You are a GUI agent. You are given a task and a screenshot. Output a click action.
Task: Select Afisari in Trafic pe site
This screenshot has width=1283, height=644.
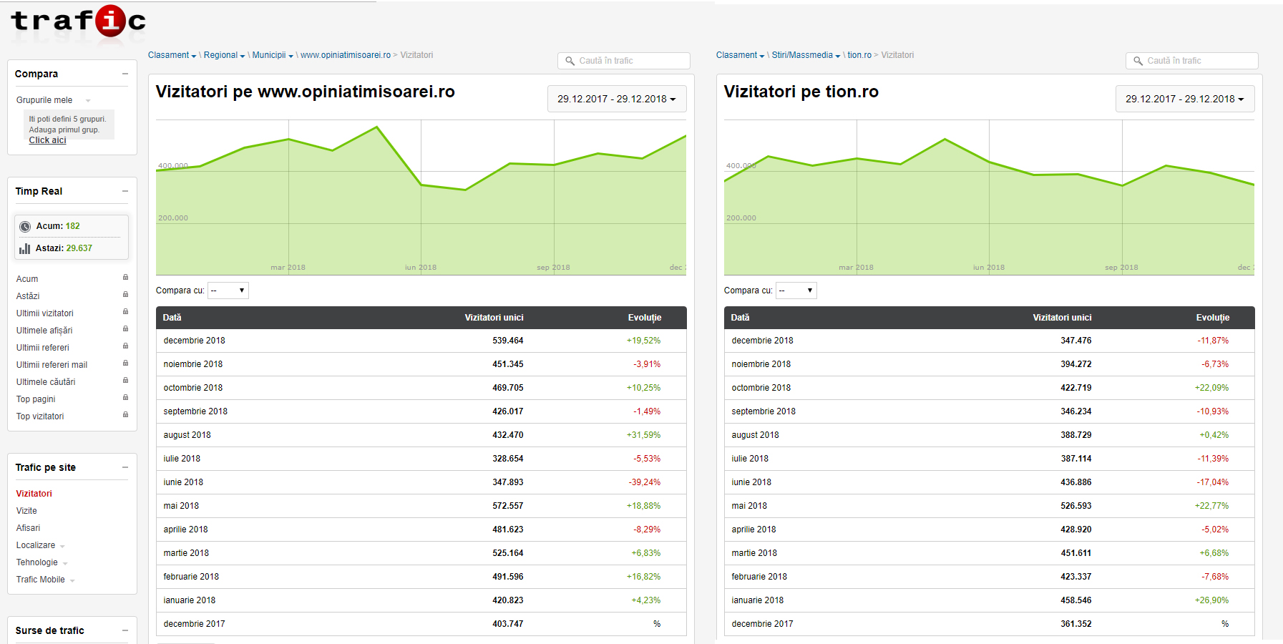(28, 528)
